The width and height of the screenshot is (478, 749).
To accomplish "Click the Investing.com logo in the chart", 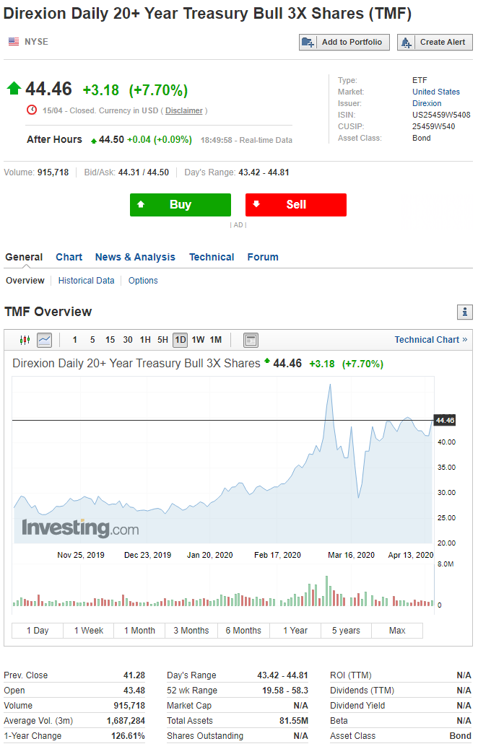I will point(80,528).
